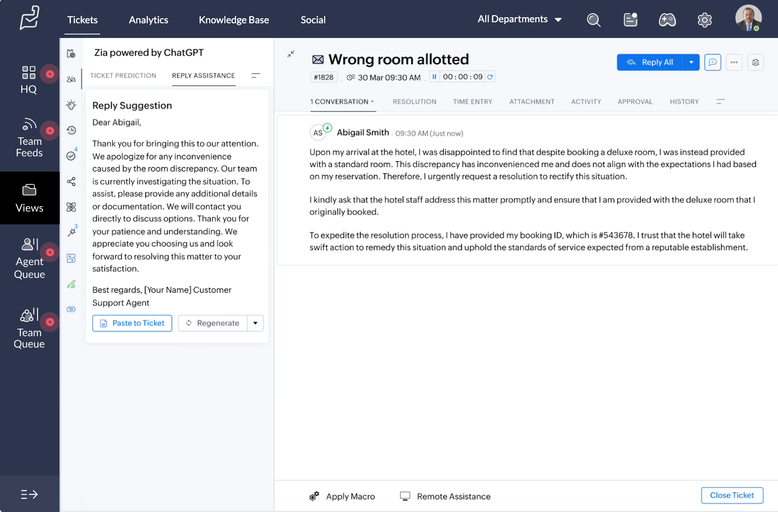
Task: Refresh the ticket timer counter
Action: click(489, 76)
